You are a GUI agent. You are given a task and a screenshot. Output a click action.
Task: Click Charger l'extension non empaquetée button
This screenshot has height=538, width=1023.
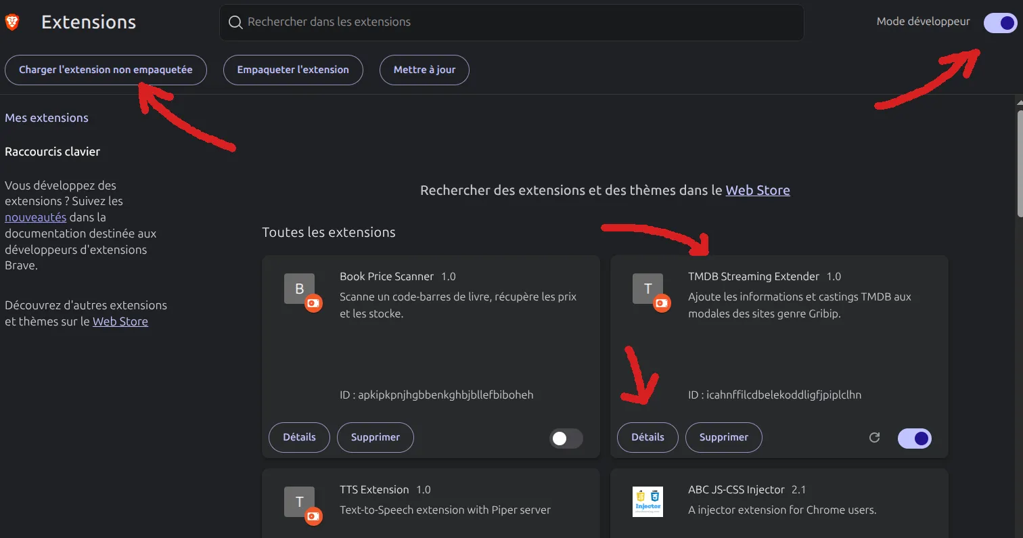tap(106, 70)
